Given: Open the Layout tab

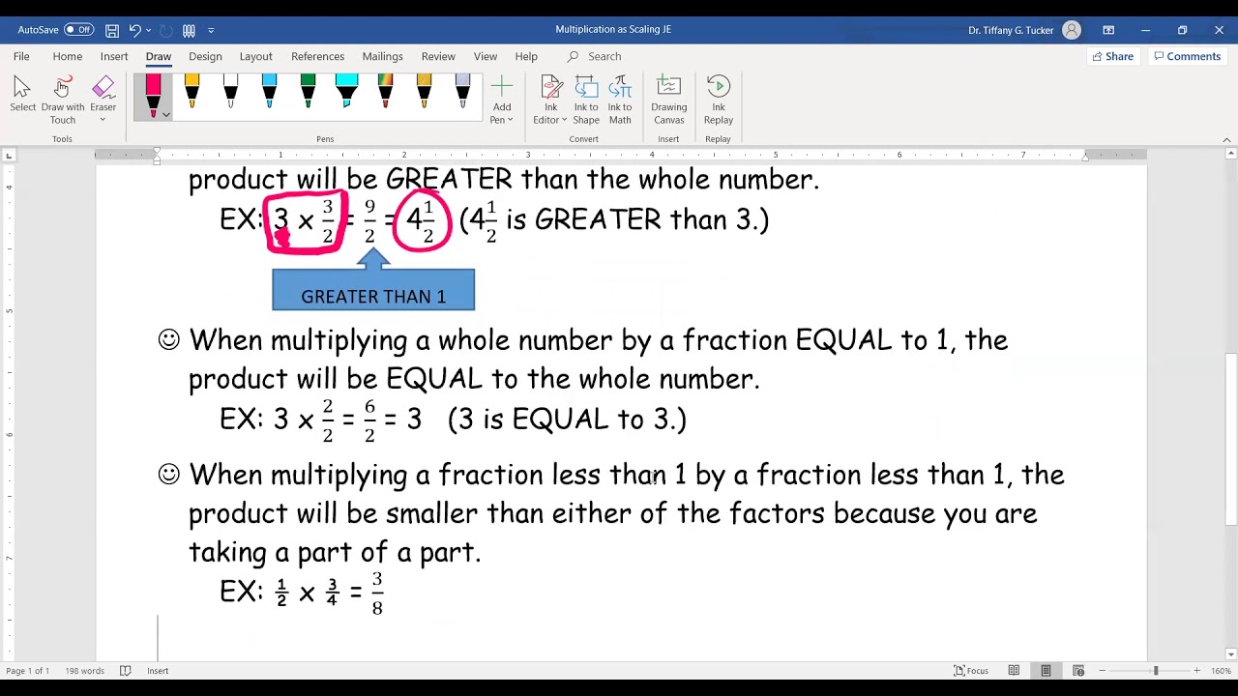Looking at the screenshot, I should [255, 56].
